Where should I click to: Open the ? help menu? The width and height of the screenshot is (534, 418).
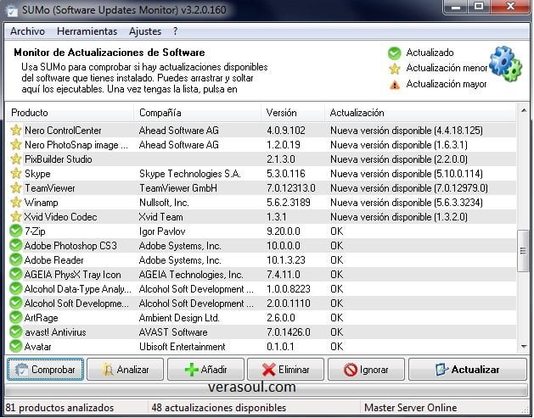176,31
